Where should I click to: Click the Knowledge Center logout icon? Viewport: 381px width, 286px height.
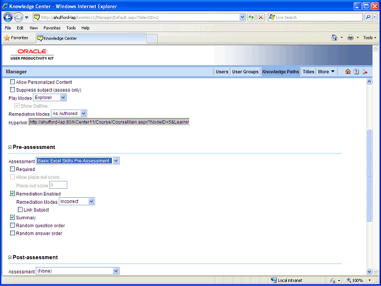365,71
